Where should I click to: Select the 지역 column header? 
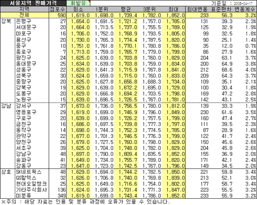(x=24, y=9)
